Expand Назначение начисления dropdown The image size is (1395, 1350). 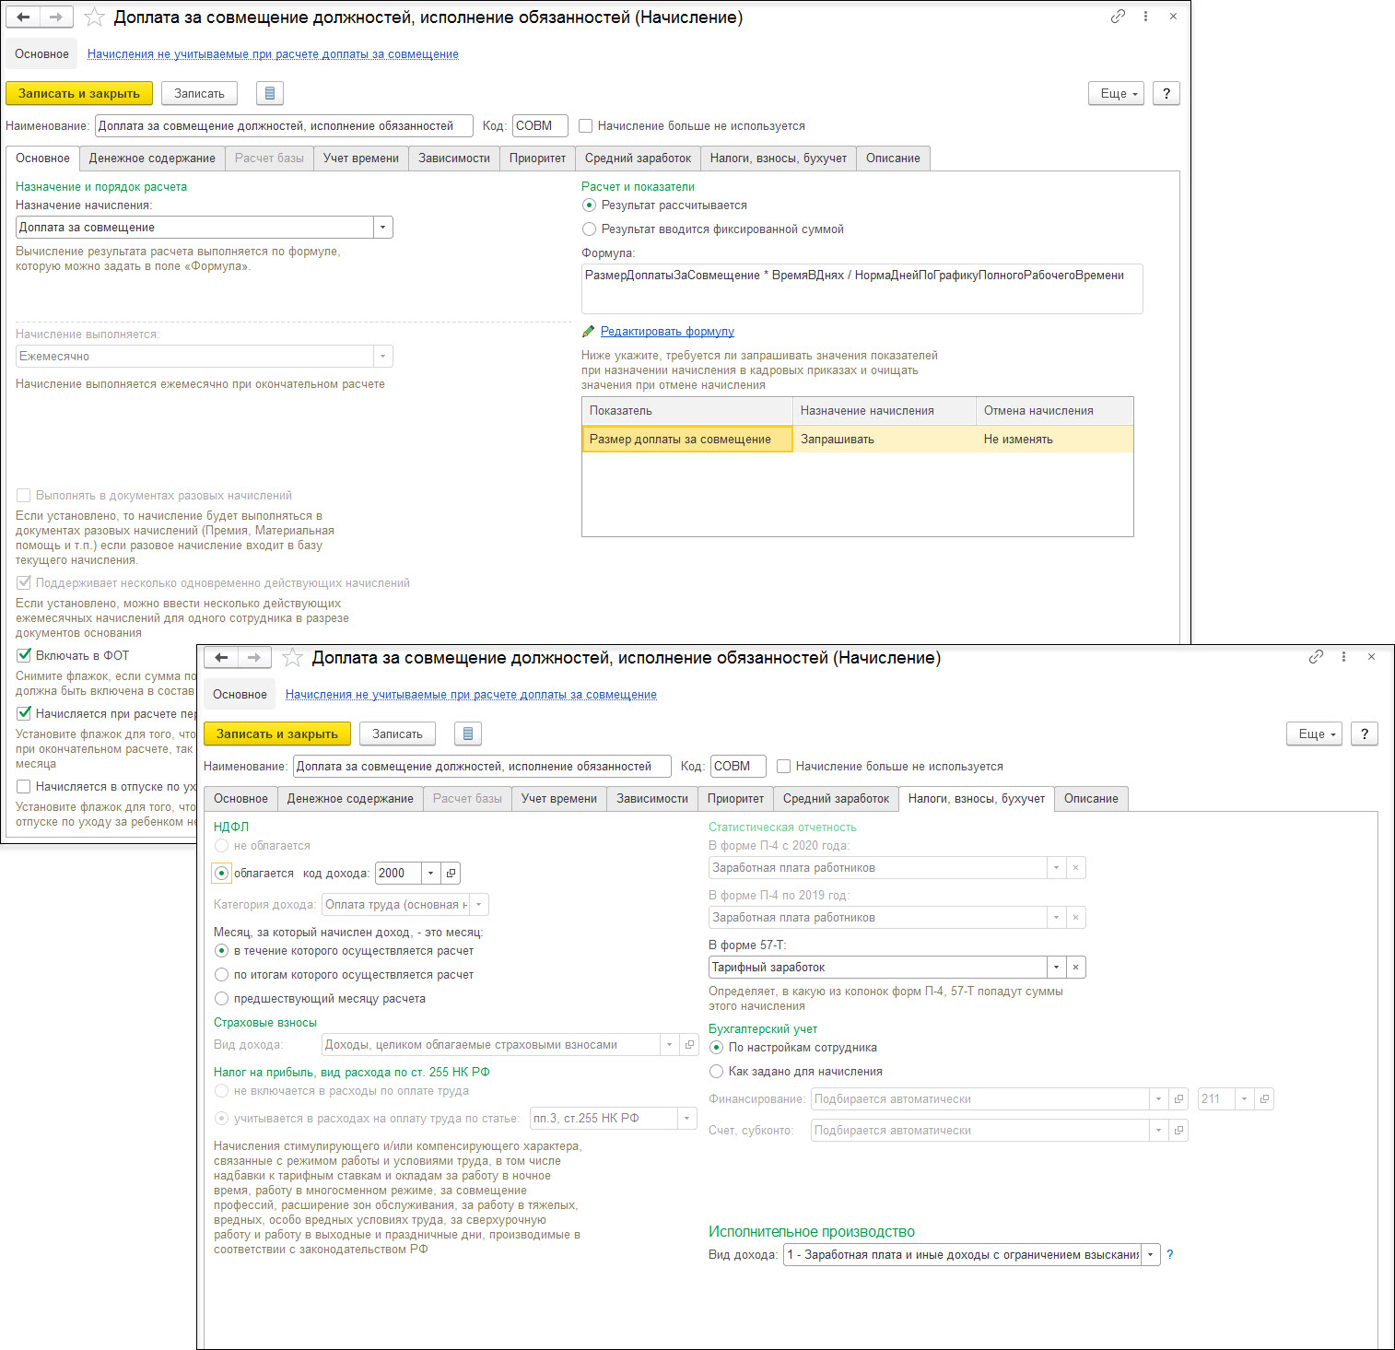[382, 227]
